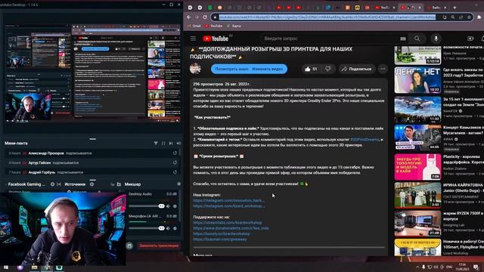Like the video with thumbs up
Screen dimensions: 484x272
coord(311,69)
